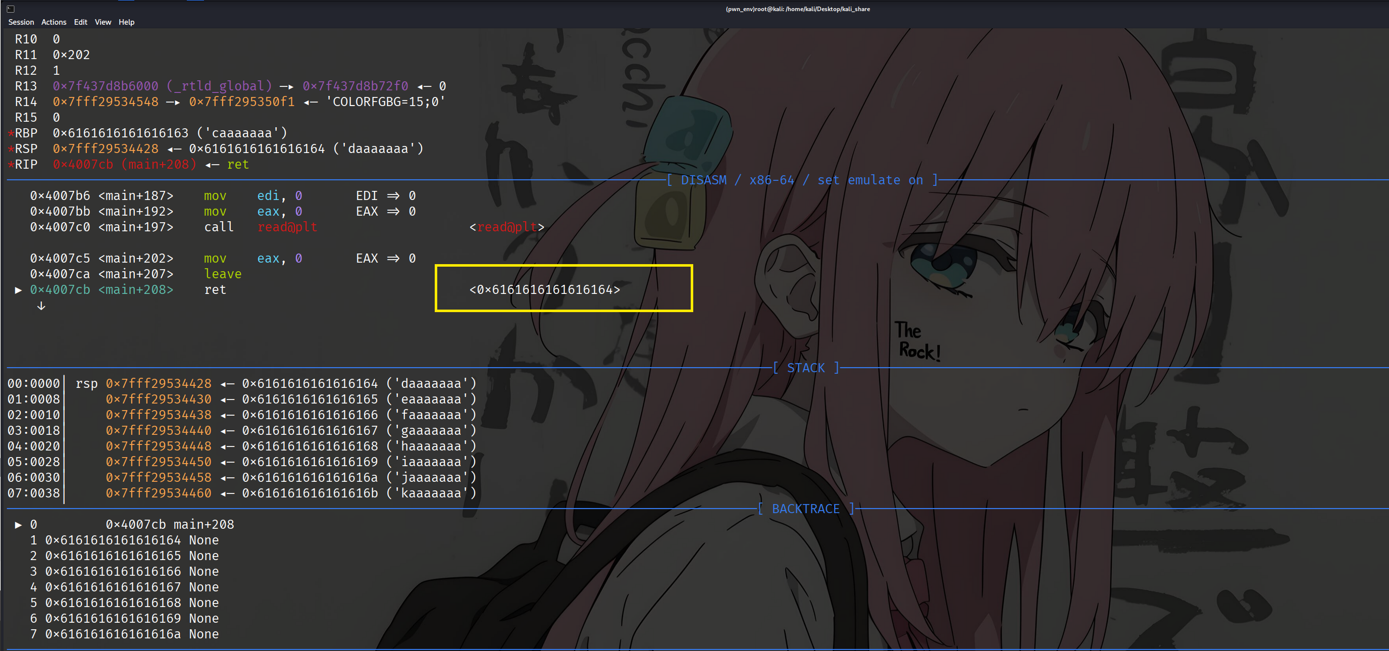Click the R12 register label
The height and width of the screenshot is (651, 1389).
(26, 71)
